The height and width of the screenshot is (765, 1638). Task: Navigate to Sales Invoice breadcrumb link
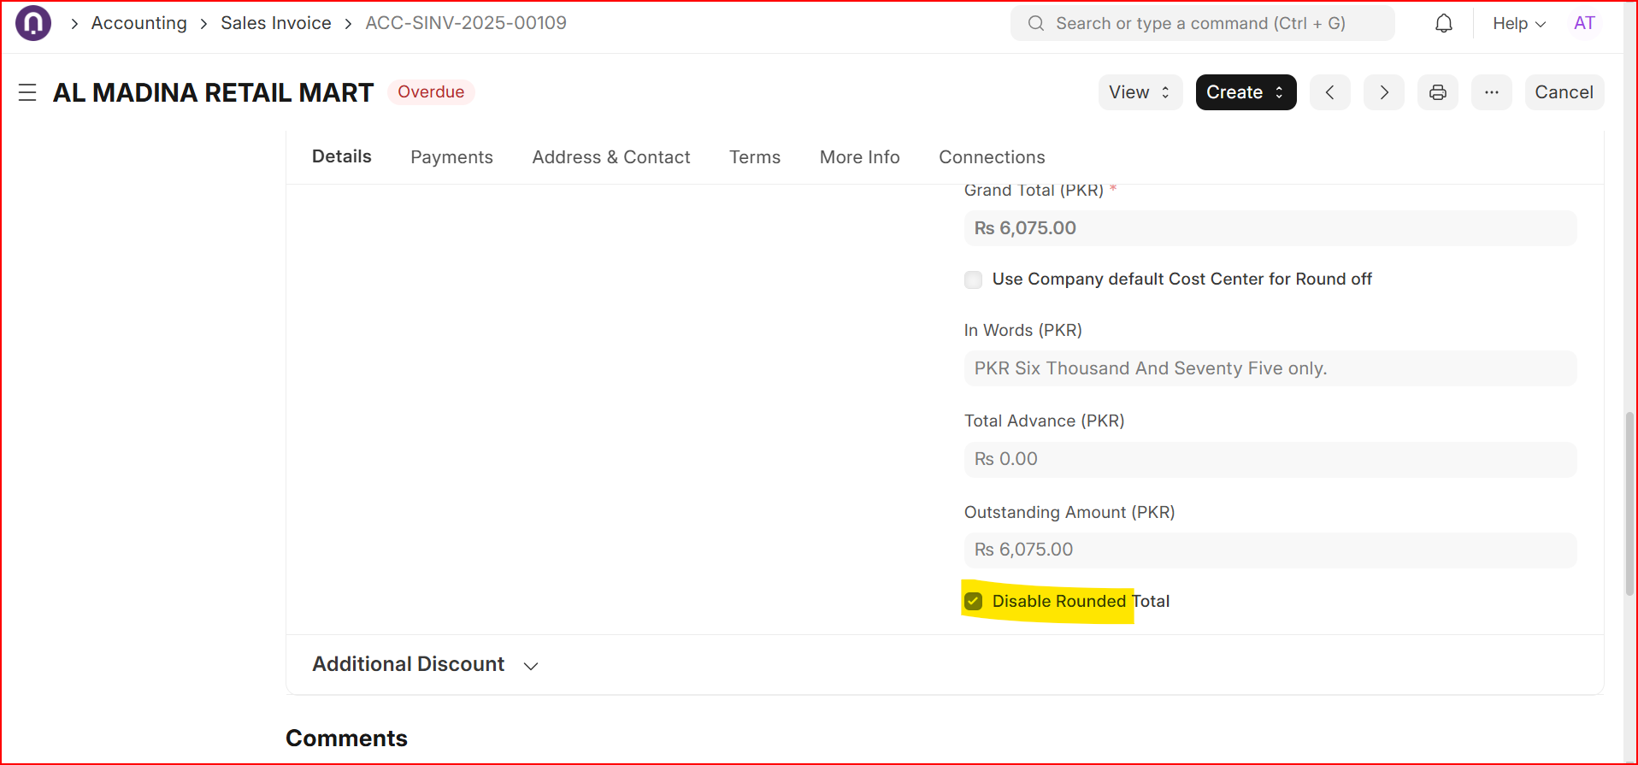[275, 23]
